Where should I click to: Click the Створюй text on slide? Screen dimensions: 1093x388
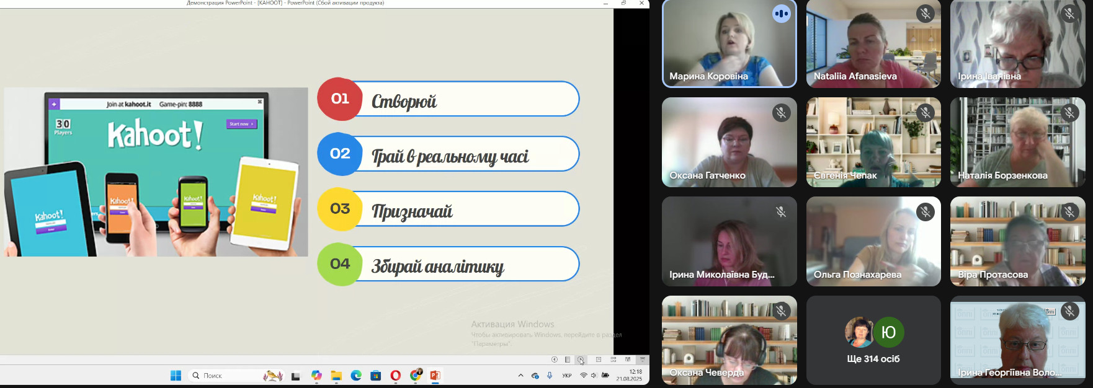(404, 101)
